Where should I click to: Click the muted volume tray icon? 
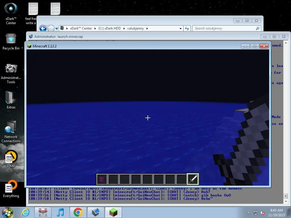(262, 213)
